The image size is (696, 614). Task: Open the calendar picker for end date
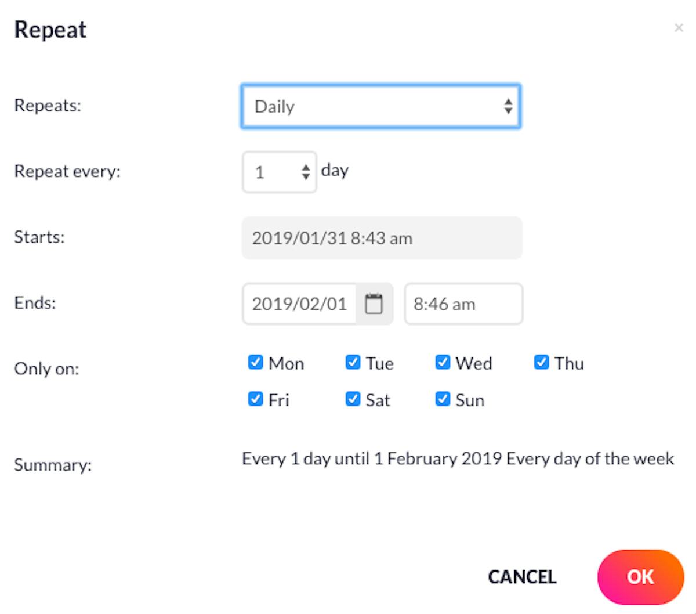(374, 304)
